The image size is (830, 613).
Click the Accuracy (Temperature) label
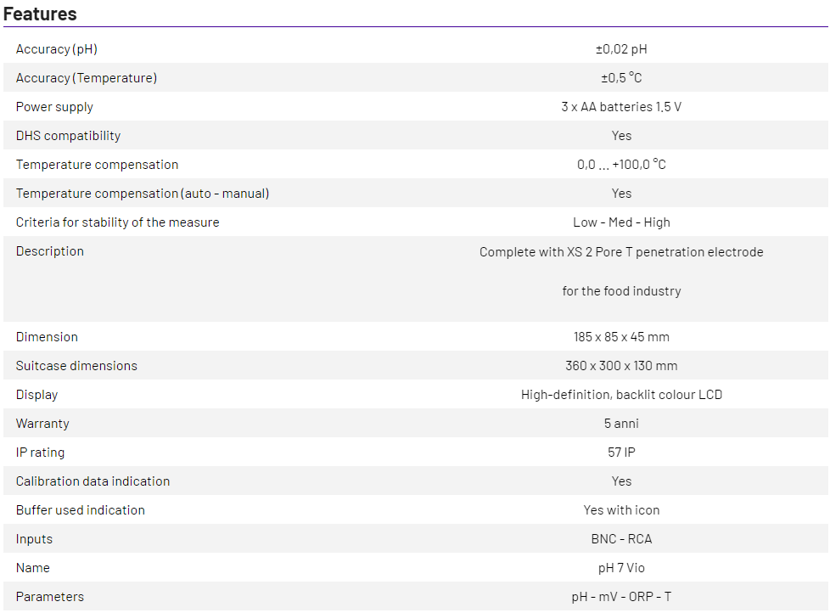87,78
